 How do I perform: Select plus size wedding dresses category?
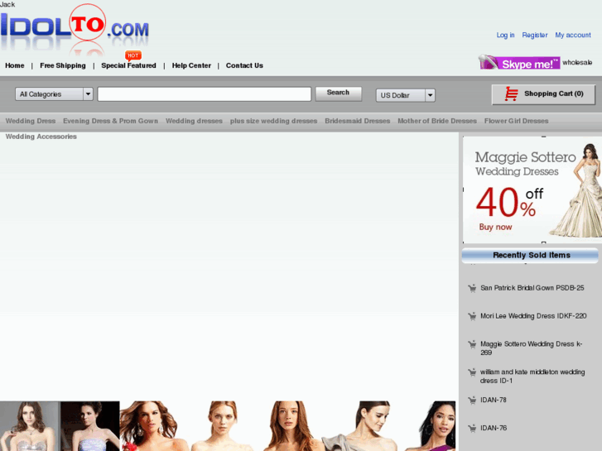(x=274, y=121)
